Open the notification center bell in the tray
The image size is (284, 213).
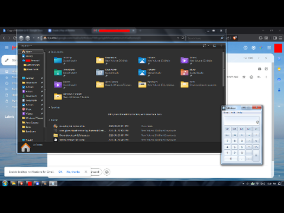[279, 183]
